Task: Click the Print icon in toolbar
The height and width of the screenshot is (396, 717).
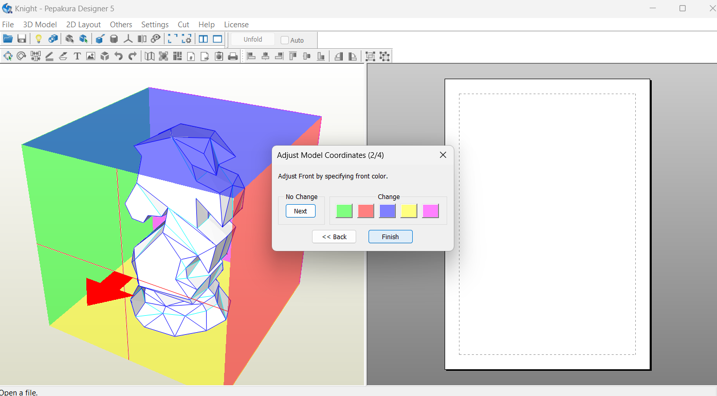Action: pos(233,56)
